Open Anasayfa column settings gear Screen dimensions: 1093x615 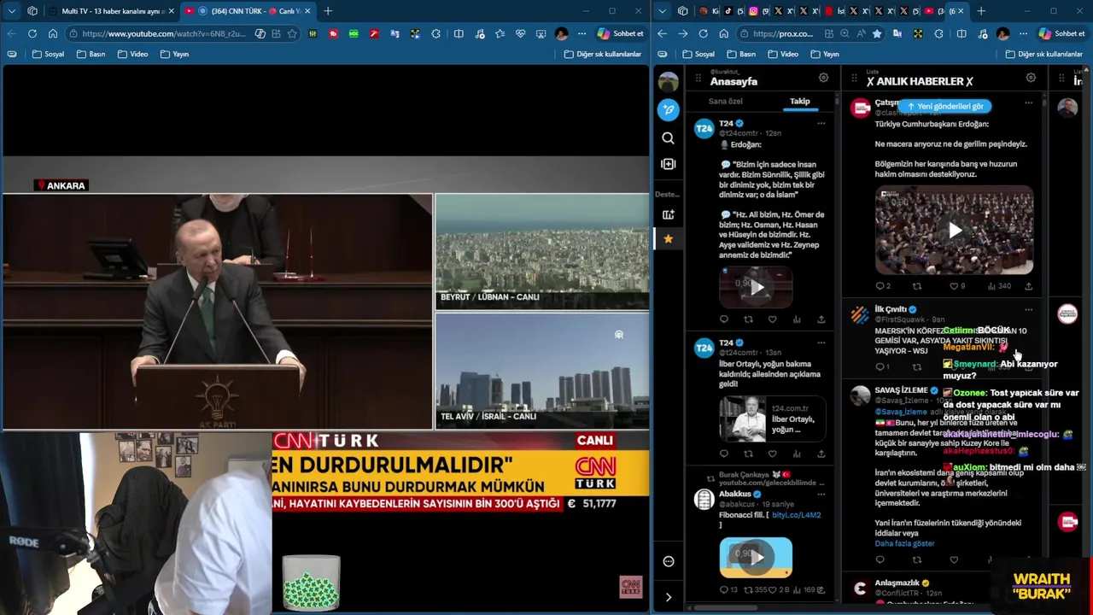coord(823,78)
